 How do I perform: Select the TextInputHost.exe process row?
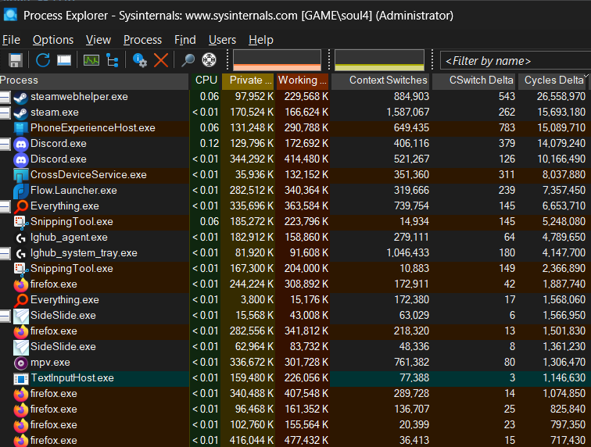click(x=295, y=378)
